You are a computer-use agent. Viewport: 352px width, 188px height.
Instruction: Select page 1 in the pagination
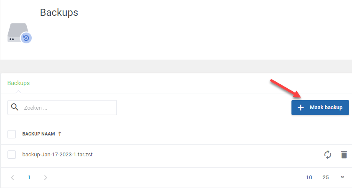tap(29, 178)
